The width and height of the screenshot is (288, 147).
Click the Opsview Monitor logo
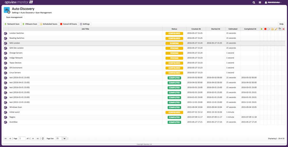click(19, 2)
